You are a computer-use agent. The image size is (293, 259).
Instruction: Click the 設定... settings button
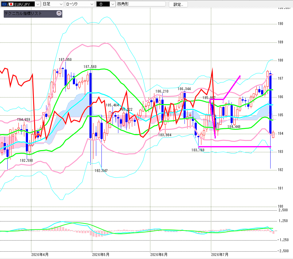click(x=178, y=4)
